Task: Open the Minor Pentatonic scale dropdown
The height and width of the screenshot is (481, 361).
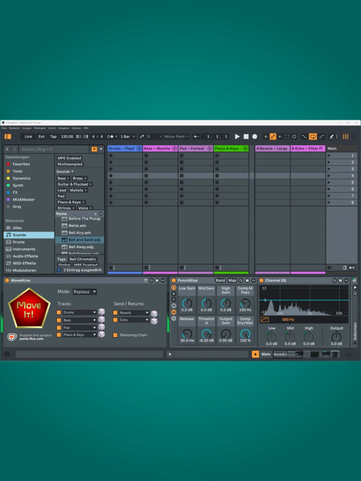Action: [176, 136]
